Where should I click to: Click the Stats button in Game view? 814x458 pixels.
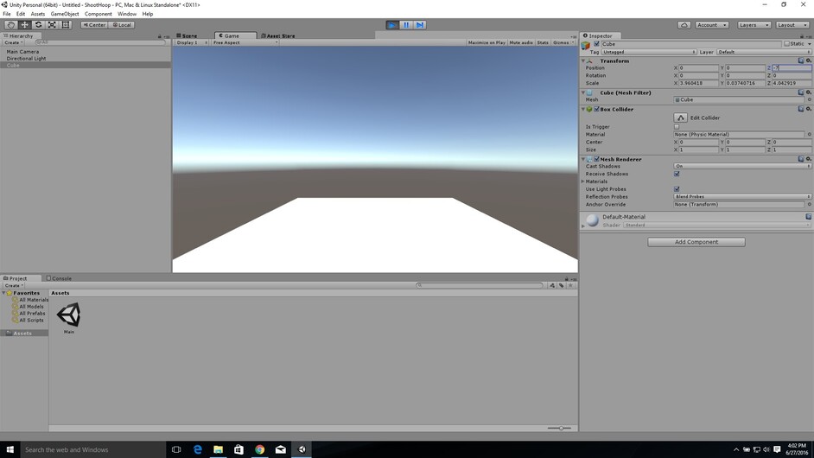tap(543, 42)
